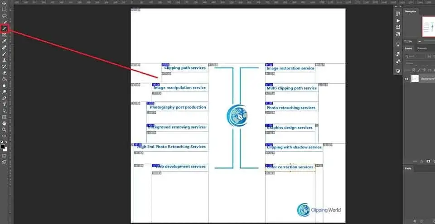The height and width of the screenshot is (224, 435).
Task: Add layer mask from Layers panel footer
Action: pos(428,161)
